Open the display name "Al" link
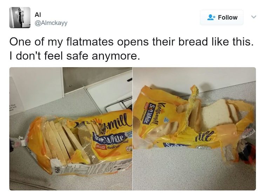 (x=38, y=15)
